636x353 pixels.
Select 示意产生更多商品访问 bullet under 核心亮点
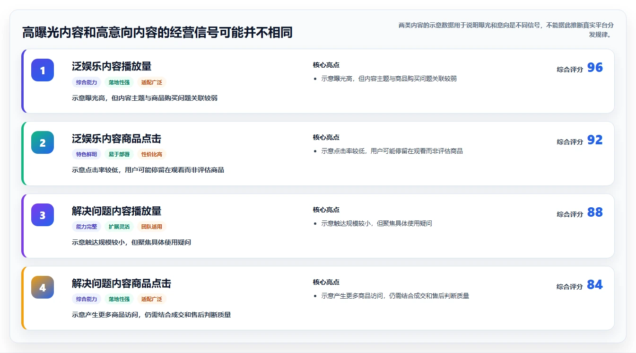coord(395,296)
